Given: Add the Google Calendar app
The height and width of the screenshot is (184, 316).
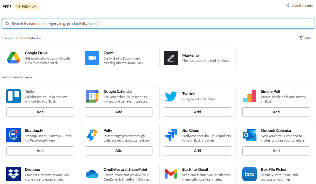Looking at the screenshot, I should [119, 112].
